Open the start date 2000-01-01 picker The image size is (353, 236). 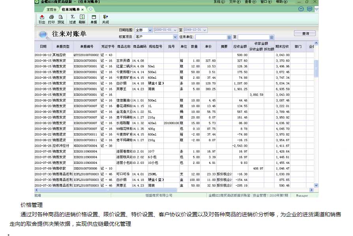[175, 30]
